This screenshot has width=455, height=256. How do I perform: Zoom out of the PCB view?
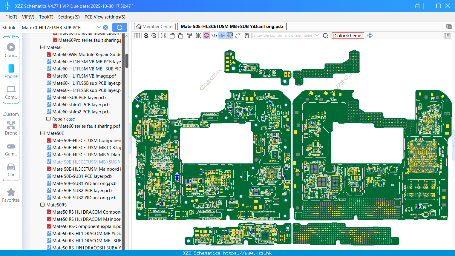click(154, 36)
